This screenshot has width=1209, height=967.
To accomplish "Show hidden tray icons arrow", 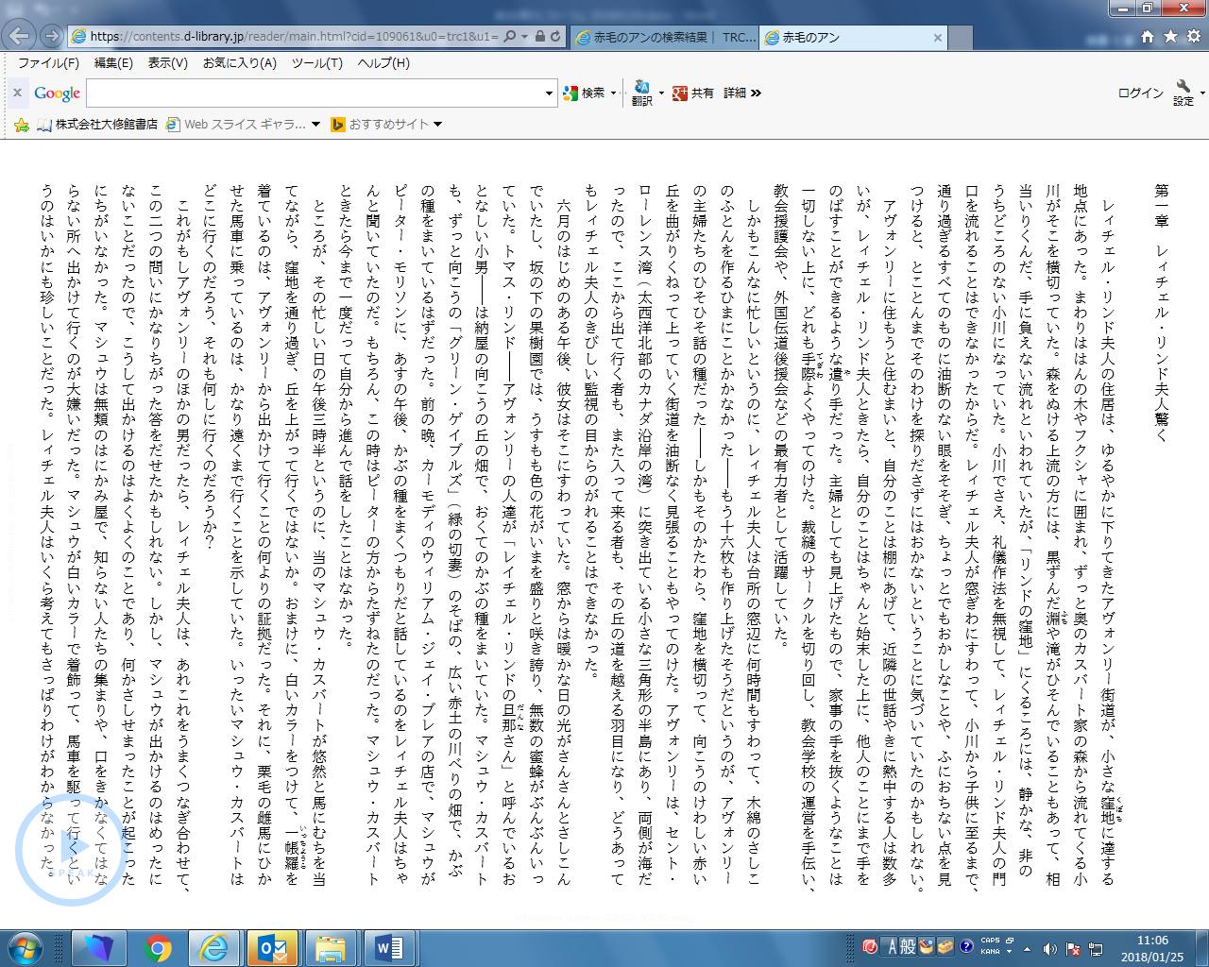I will (x=1028, y=949).
